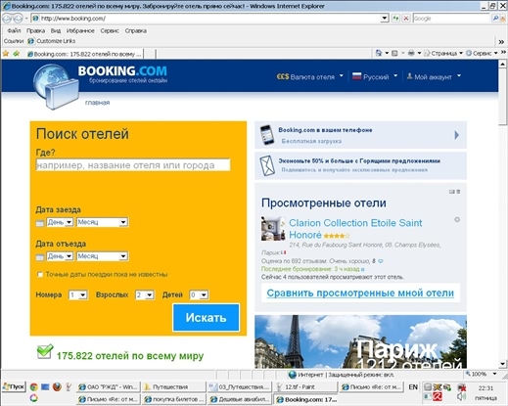508x406 pixels.
Task: Switch to the ОАО РЖД taskbar window
Action: (x=109, y=386)
